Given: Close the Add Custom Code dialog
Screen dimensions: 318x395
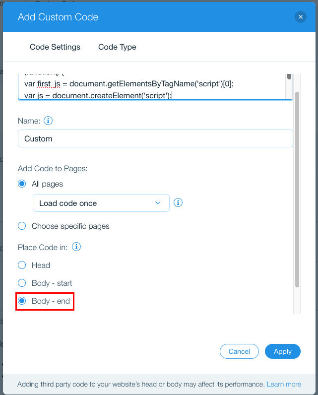Looking at the screenshot, I should 300,17.
